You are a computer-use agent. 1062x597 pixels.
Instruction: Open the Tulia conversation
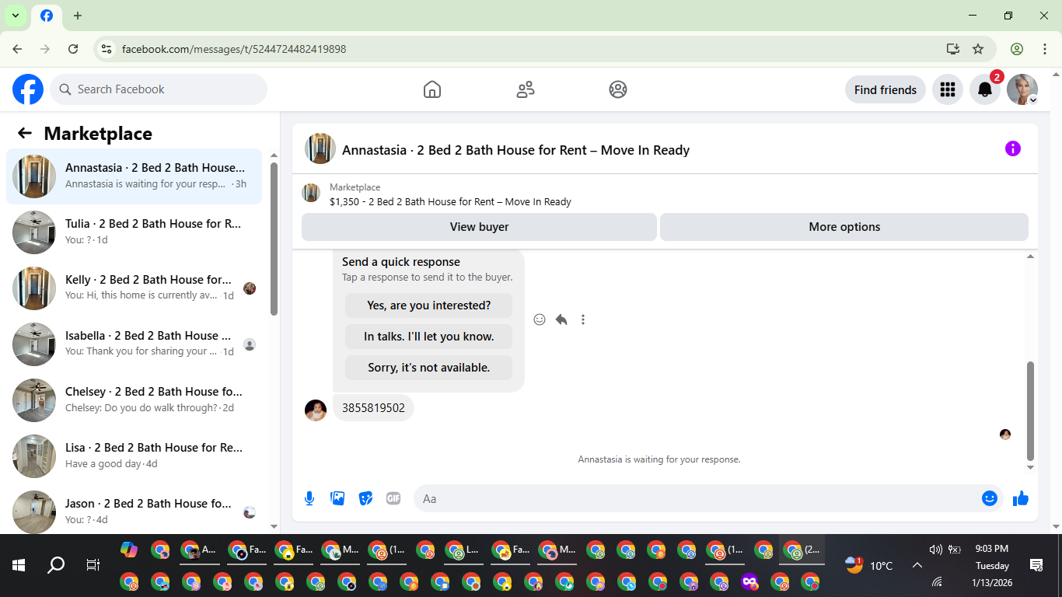pos(134,232)
